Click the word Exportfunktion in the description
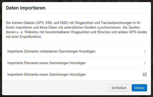This screenshot has width=153, height=97. point(31,37)
